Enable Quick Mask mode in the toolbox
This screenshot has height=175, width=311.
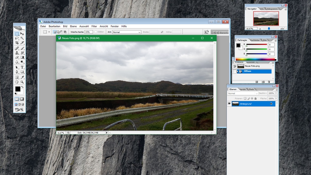point(22,99)
